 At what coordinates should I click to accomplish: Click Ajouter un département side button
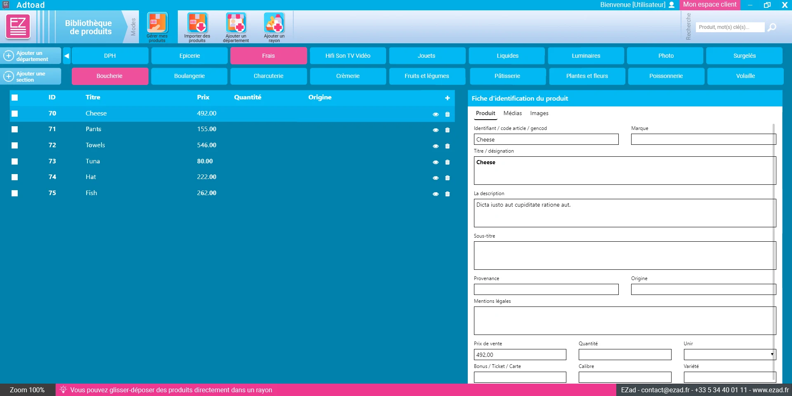coord(31,56)
